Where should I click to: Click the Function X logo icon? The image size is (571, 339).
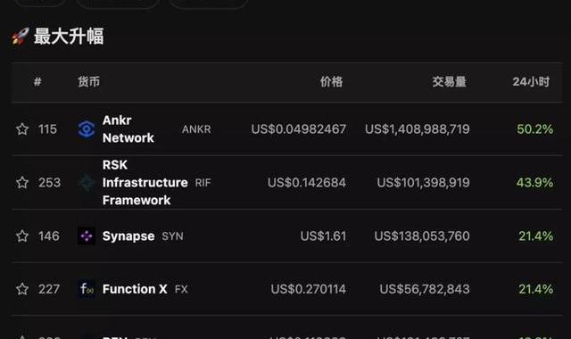pos(87,289)
